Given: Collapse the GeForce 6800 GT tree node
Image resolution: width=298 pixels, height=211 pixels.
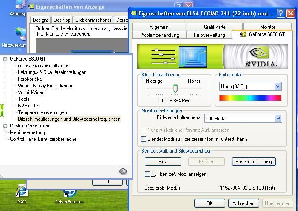Looking at the screenshot, I should click(x=5, y=59).
